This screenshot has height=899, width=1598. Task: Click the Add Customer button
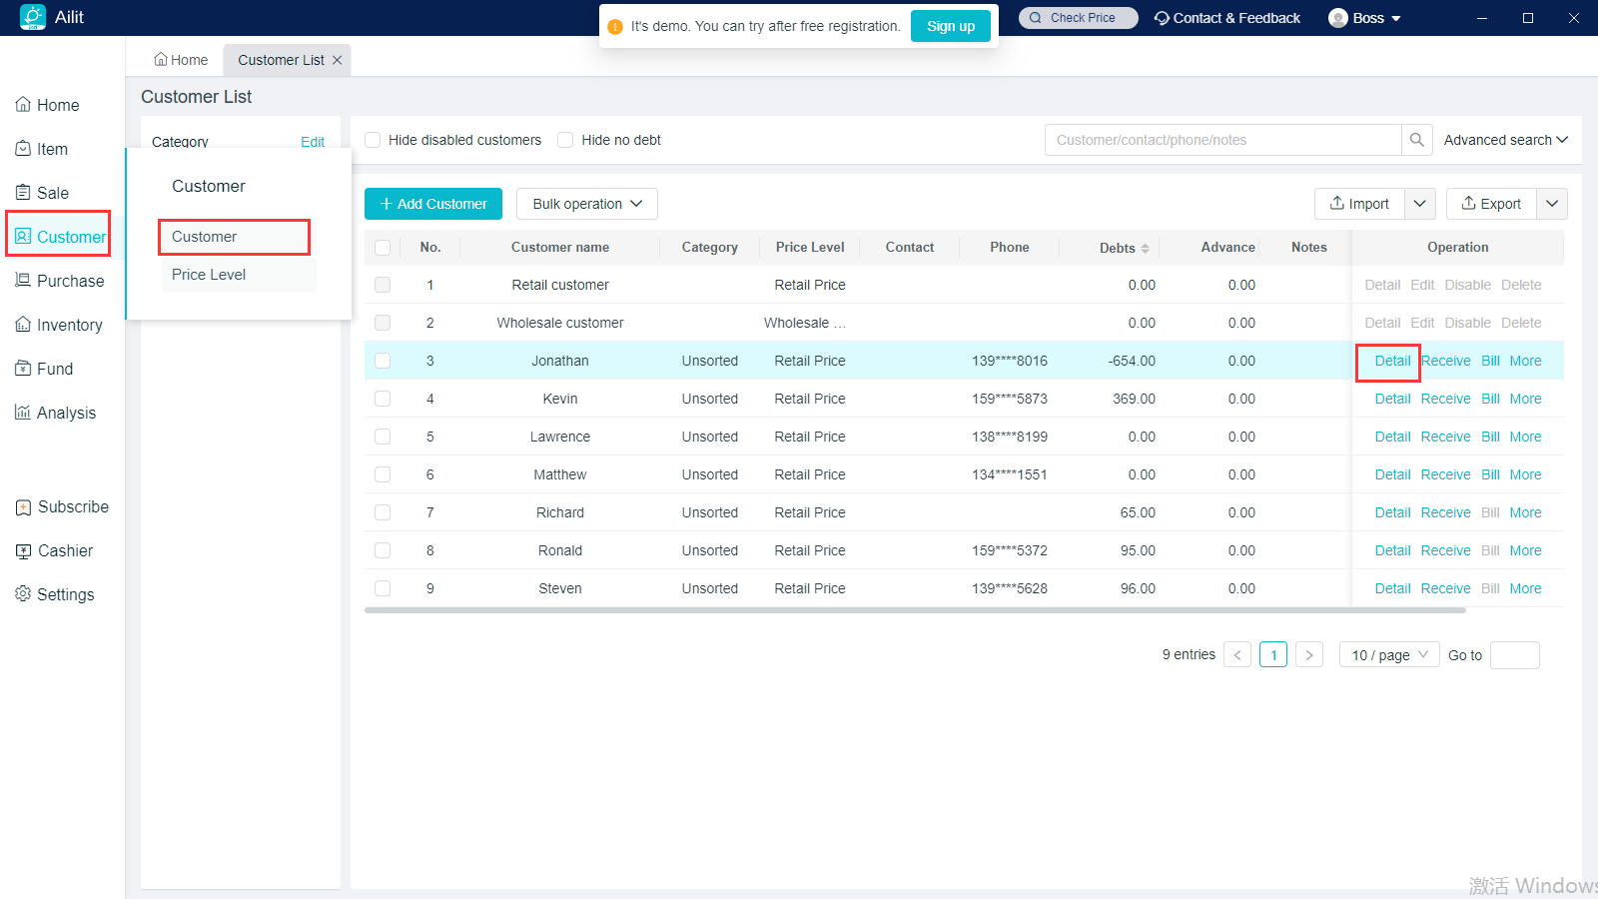[433, 204]
